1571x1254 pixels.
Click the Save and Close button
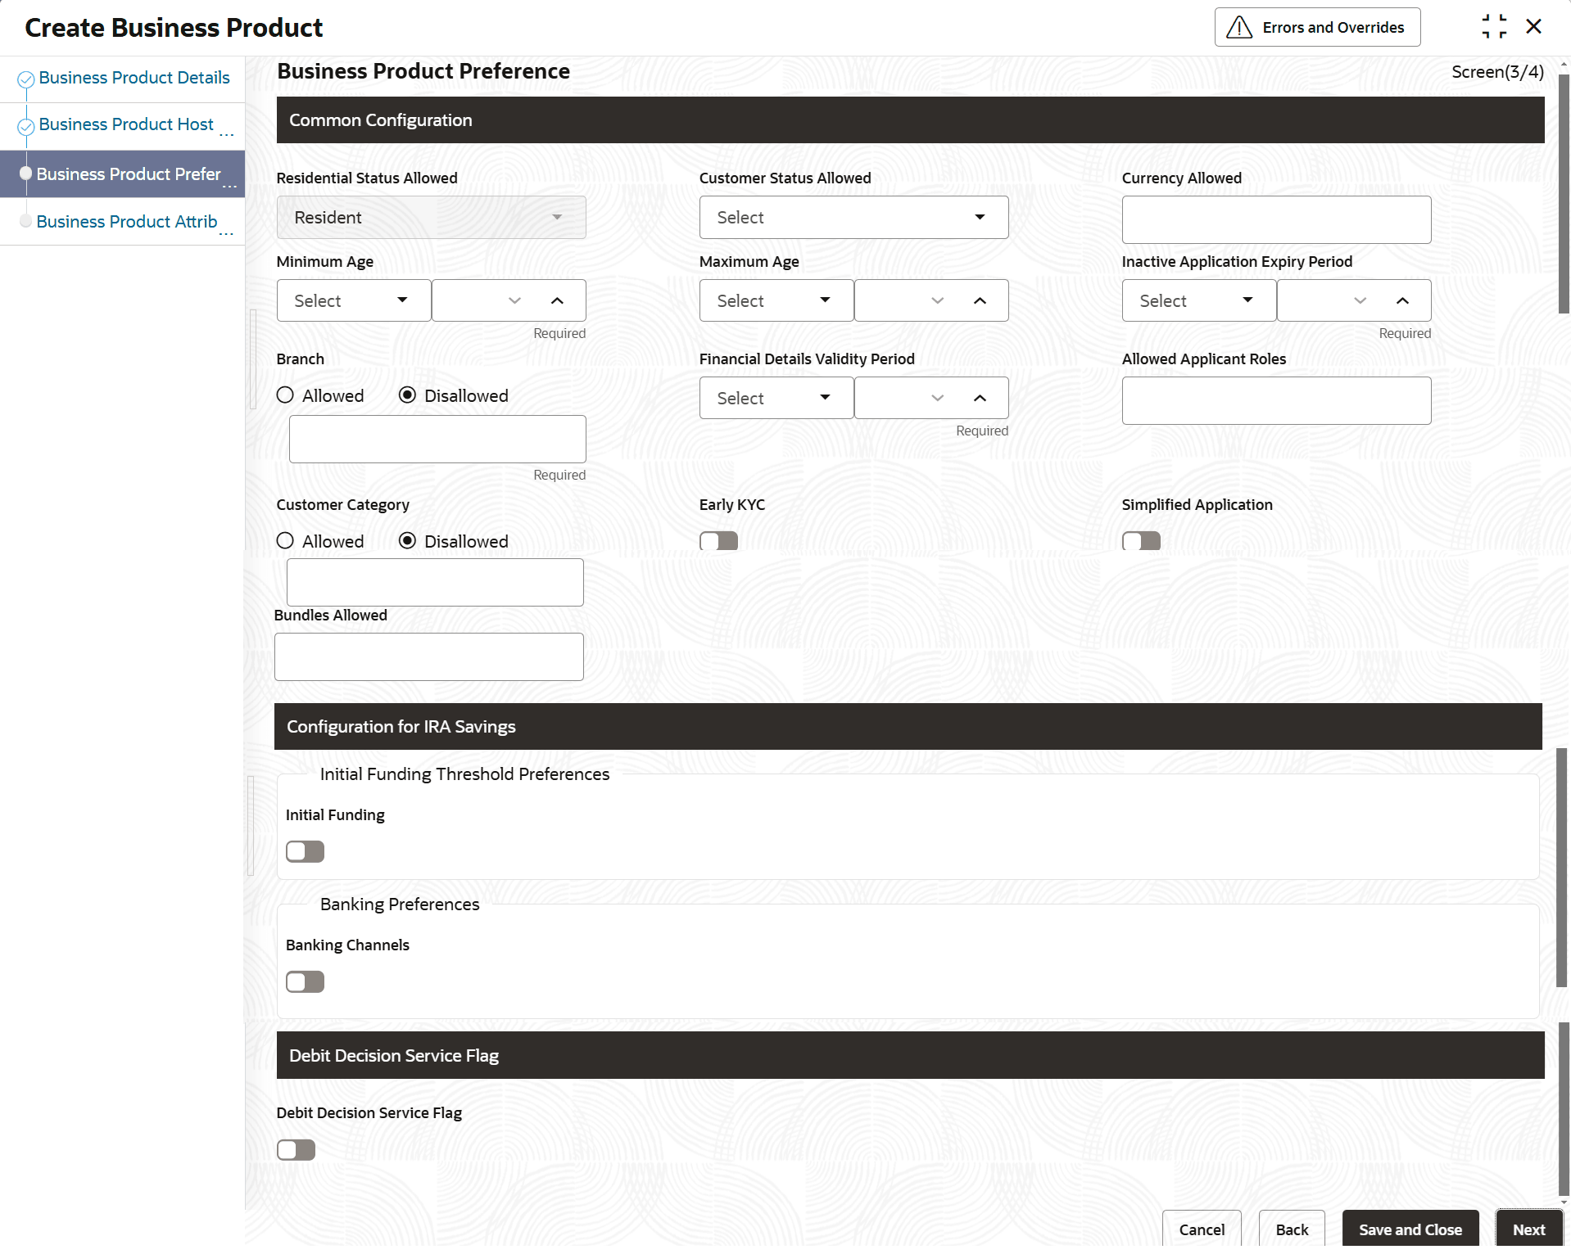point(1410,1229)
